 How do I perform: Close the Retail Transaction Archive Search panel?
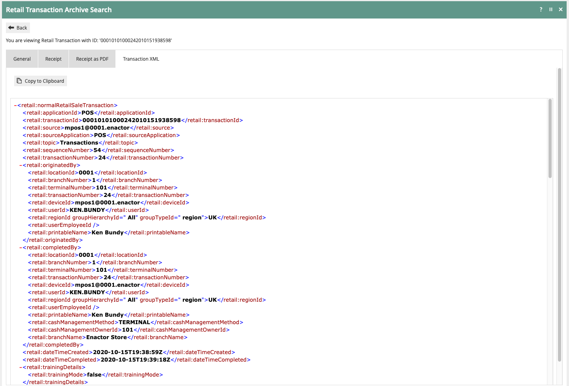(560, 9)
